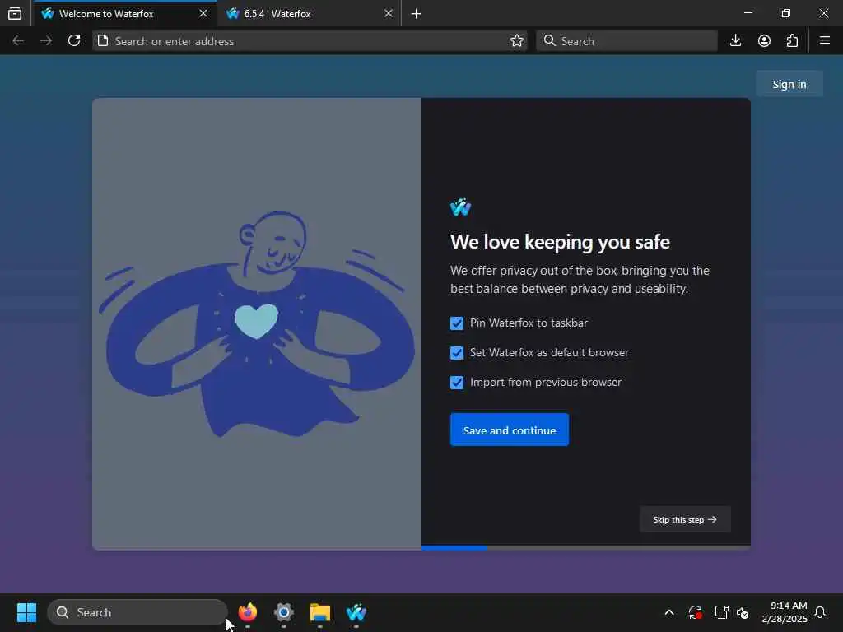Show hidden system tray icons
The height and width of the screenshot is (632, 843).
tap(669, 612)
